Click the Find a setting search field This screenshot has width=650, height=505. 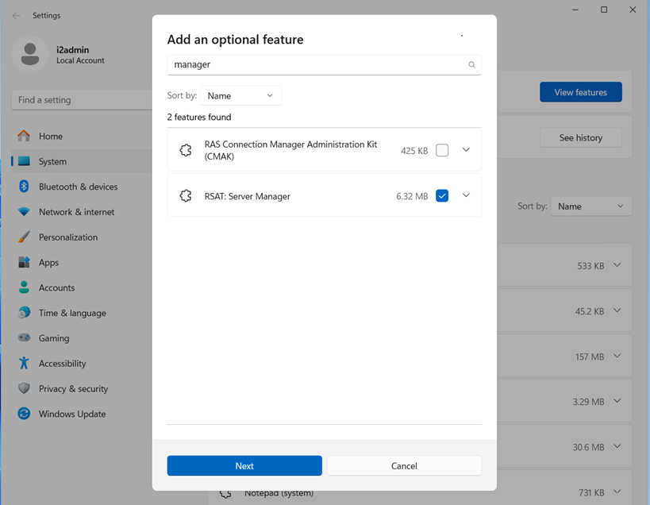click(82, 100)
